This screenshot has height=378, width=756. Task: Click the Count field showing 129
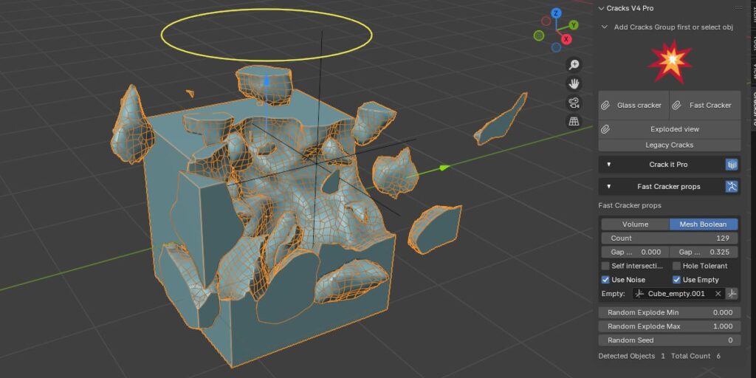pyautogui.click(x=670, y=238)
